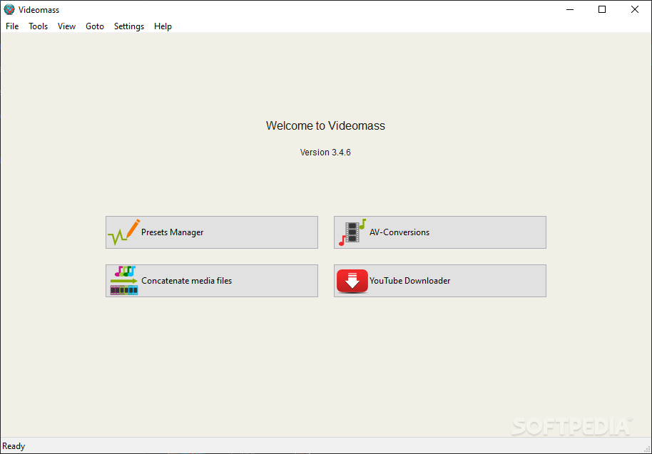652x454 pixels.
Task: Click the AV-Conversions film strip icon
Action: pyautogui.click(x=352, y=232)
